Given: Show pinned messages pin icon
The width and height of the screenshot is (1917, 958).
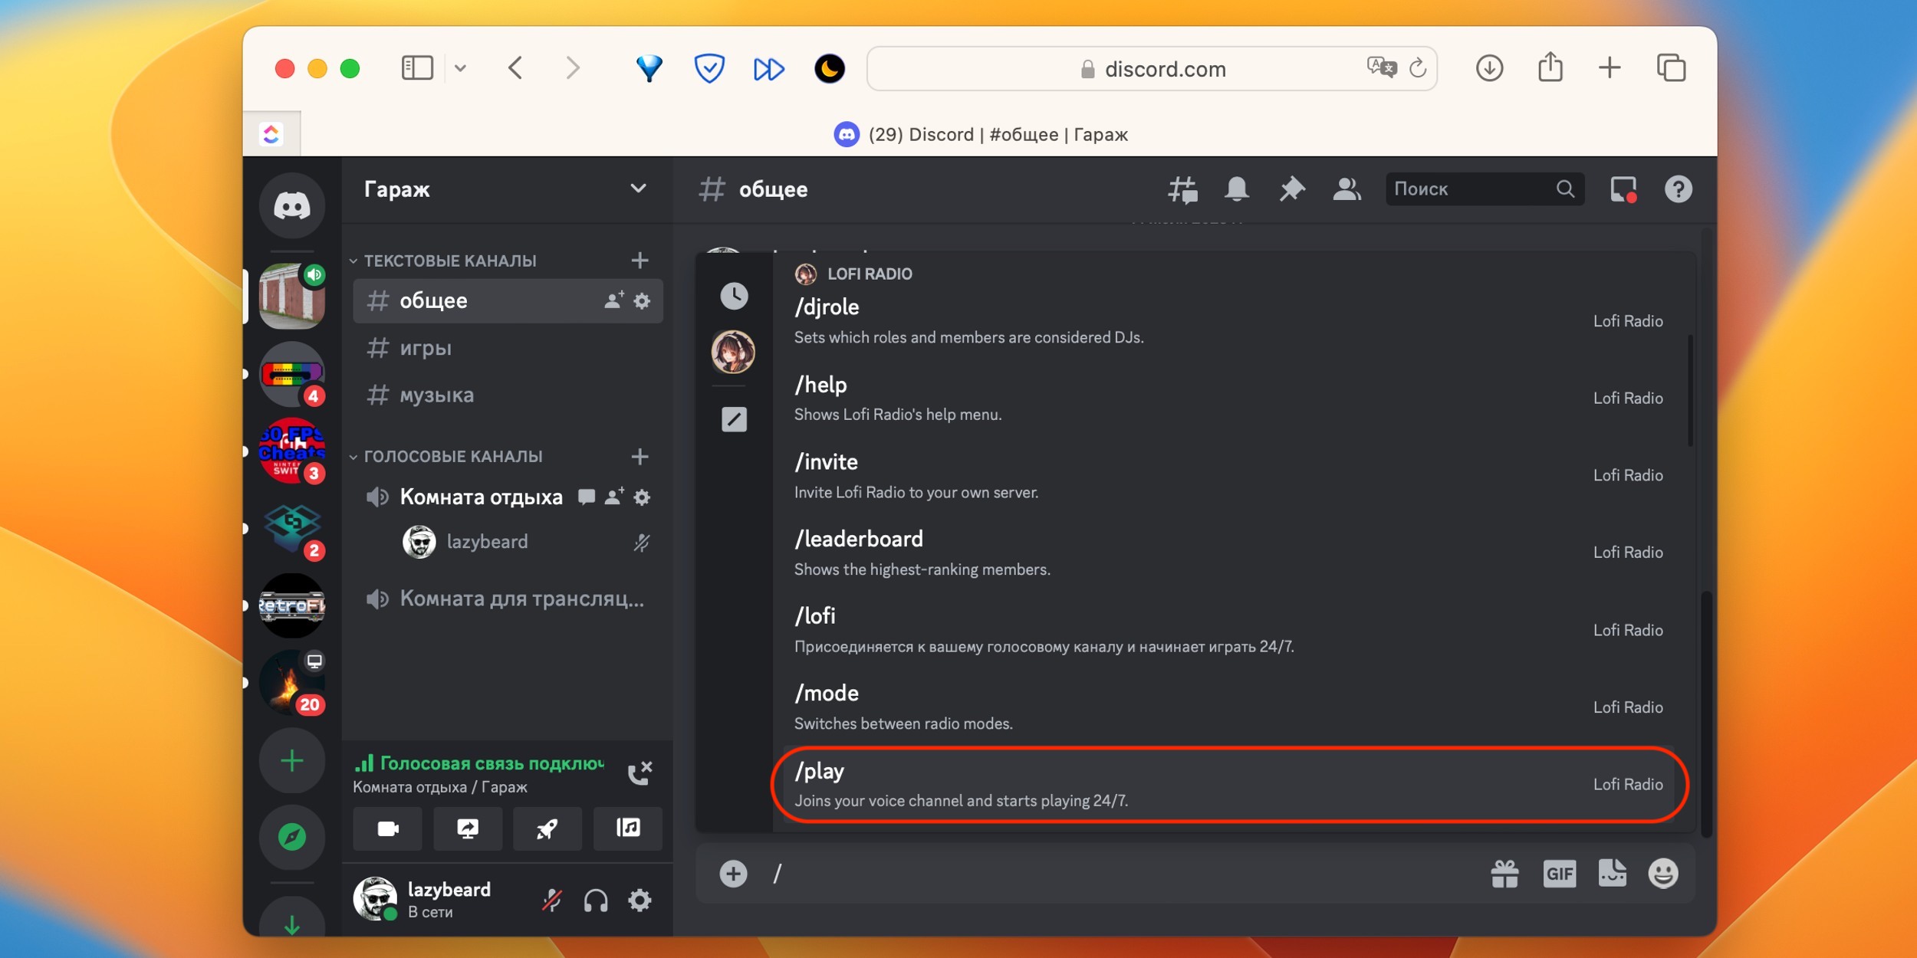Looking at the screenshot, I should pos(1291,189).
